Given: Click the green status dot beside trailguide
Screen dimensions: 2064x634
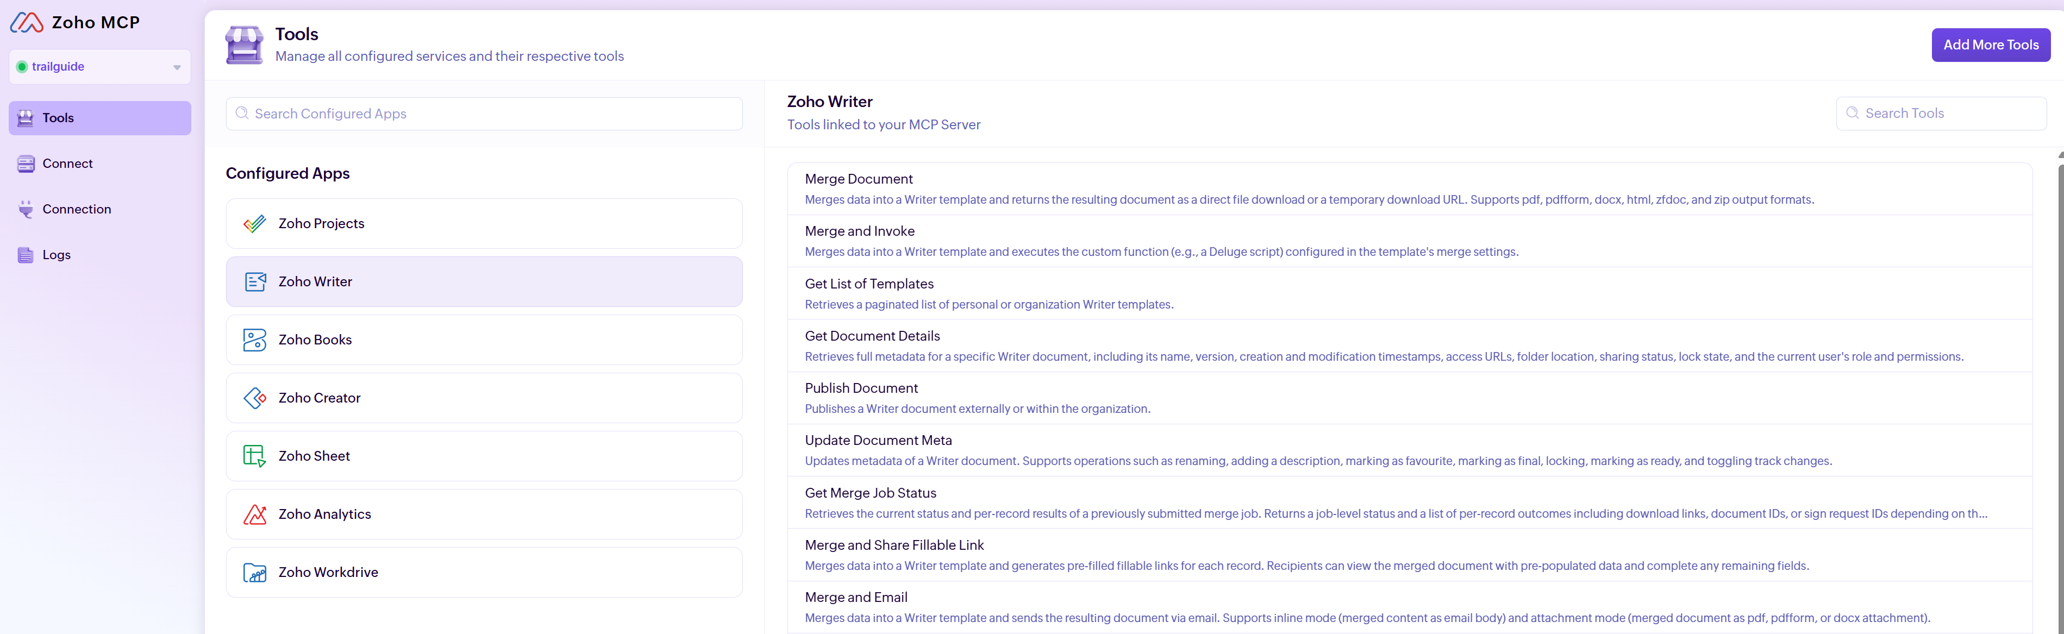Looking at the screenshot, I should coord(22,66).
